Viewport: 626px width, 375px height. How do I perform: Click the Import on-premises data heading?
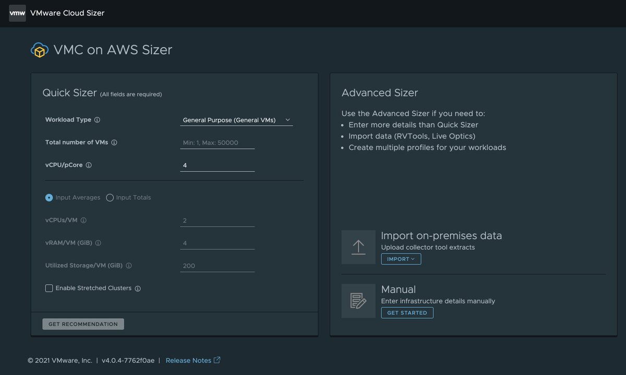(x=441, y=236)
